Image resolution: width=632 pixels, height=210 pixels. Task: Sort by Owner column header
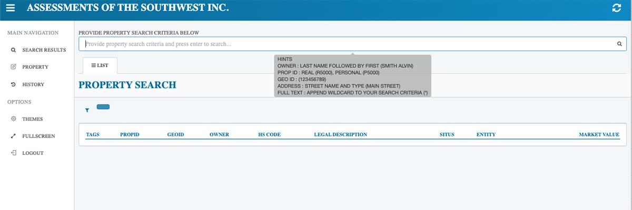tap(219, 135)
